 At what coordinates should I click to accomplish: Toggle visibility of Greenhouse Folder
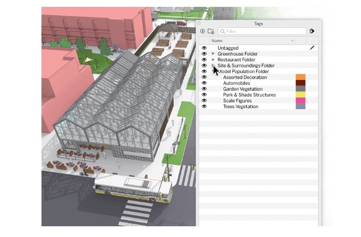click(204, 54)
